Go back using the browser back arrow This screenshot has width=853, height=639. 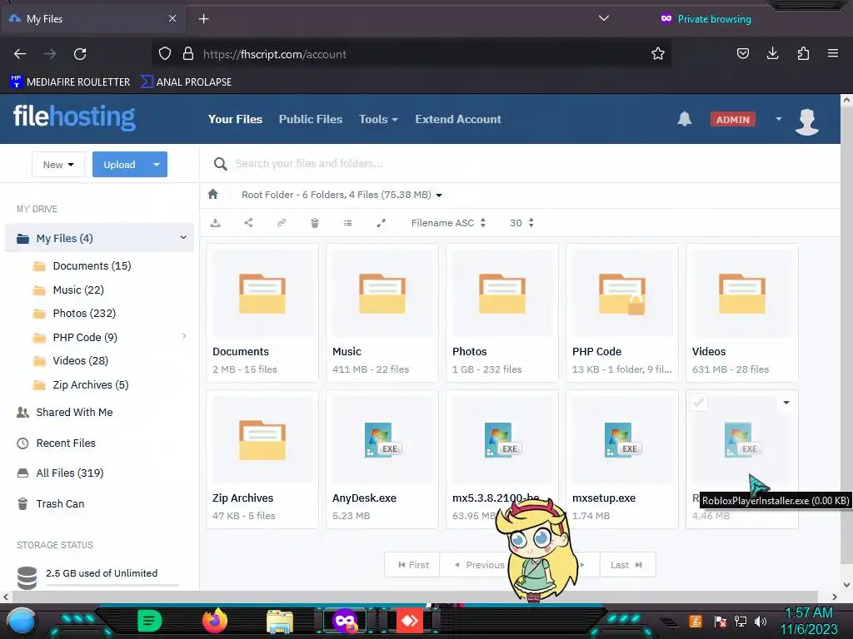tap(20, 54)
